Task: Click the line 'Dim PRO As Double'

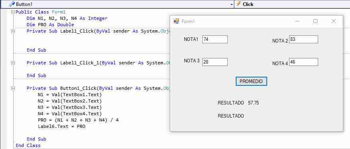Action: point(50,25)
